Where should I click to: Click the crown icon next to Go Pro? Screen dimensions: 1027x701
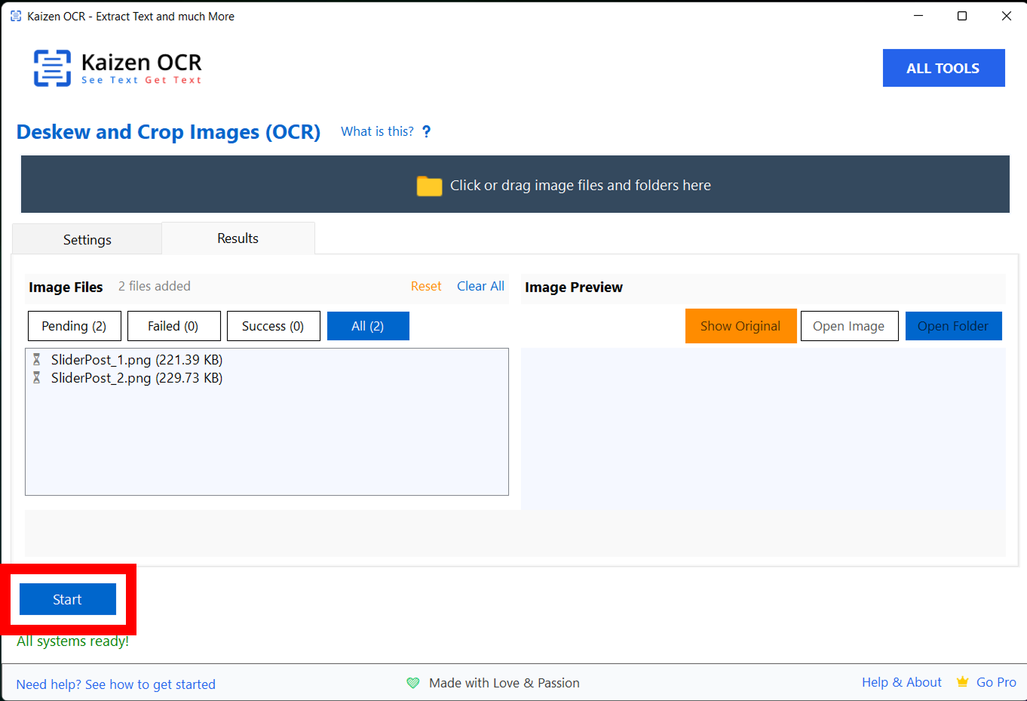[x=962, y=682]
